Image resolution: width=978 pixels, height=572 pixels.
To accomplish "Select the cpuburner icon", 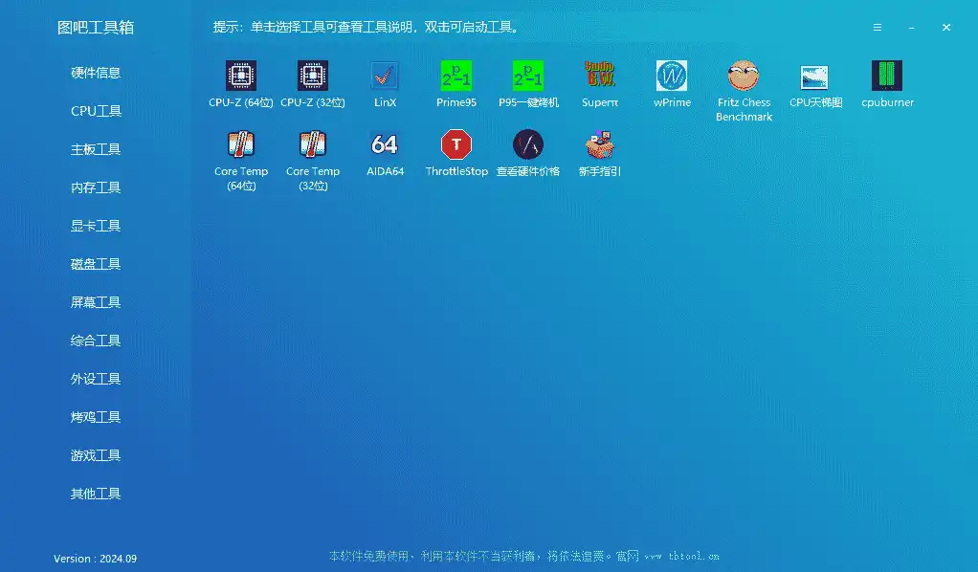I will pyautogui.click(x=887, y=76).
